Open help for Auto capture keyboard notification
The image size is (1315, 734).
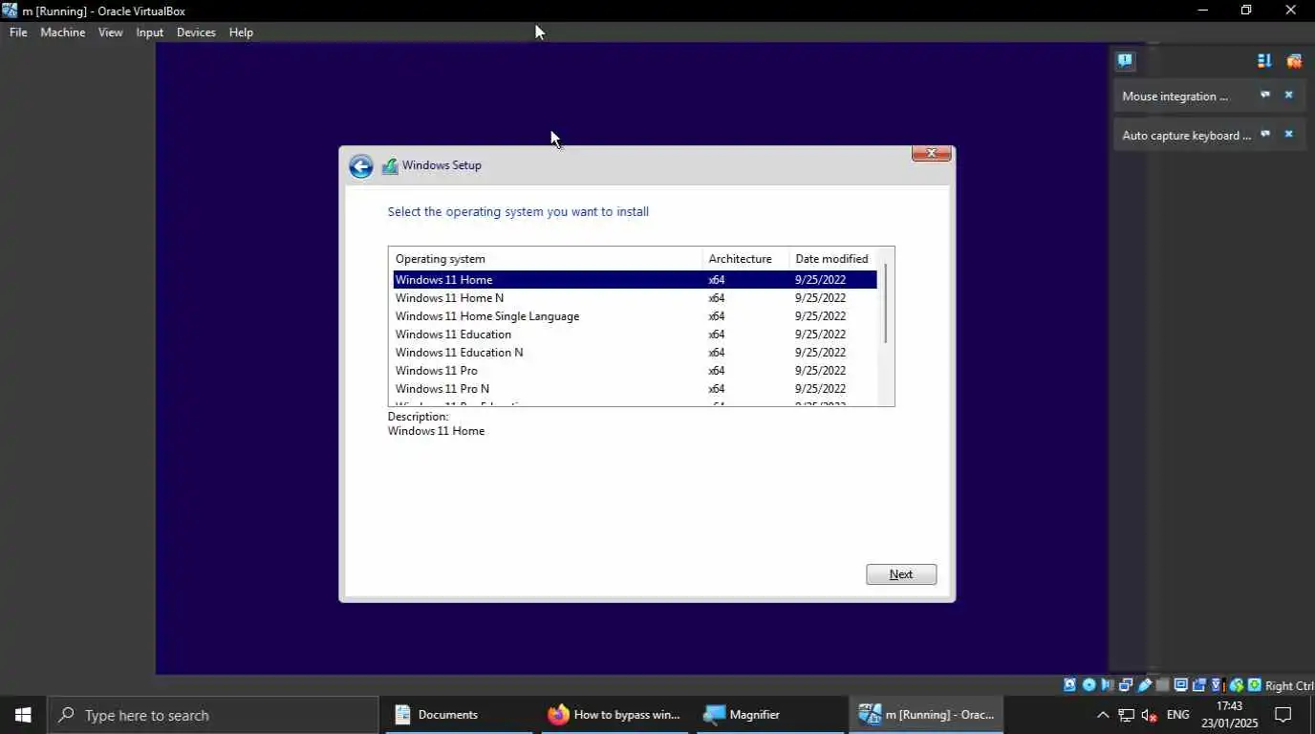1265,134
